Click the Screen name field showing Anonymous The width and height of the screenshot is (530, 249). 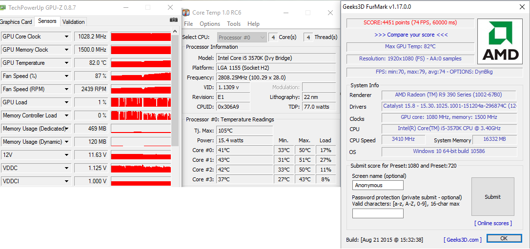(378, 185)
